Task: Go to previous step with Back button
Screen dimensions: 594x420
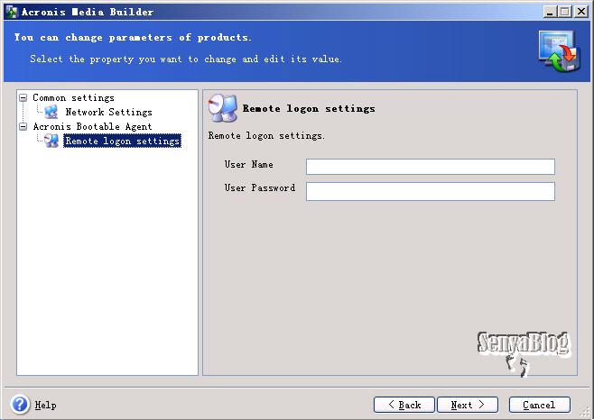Action: point(404,405)
